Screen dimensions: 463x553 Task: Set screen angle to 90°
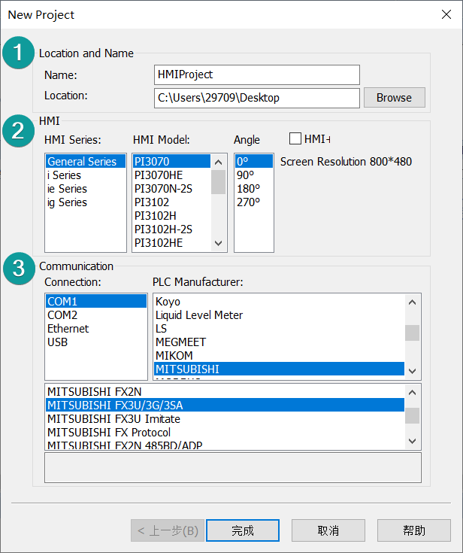(247, 175)
